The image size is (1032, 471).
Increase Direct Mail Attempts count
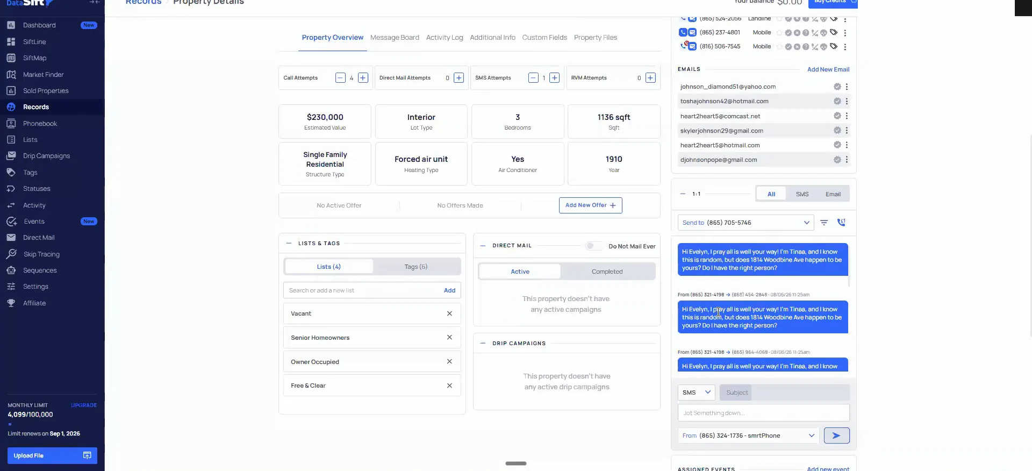coord(458,78)
